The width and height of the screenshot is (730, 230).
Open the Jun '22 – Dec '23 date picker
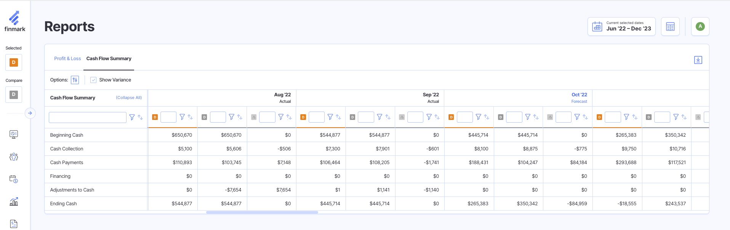point(621,27)
